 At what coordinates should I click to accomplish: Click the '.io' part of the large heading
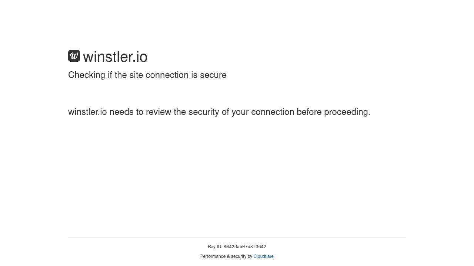[140, 57]
